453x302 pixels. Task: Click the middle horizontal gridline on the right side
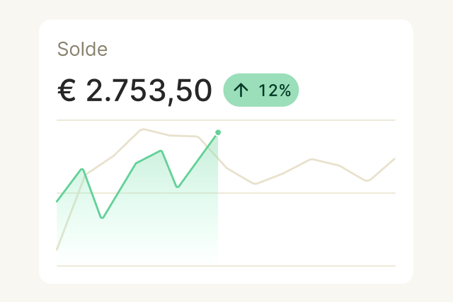tap(340, 193)
